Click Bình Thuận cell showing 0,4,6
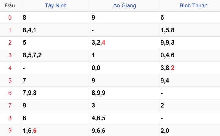The height and width of the screenshot is (136, 220). click(x=167, y=55)
